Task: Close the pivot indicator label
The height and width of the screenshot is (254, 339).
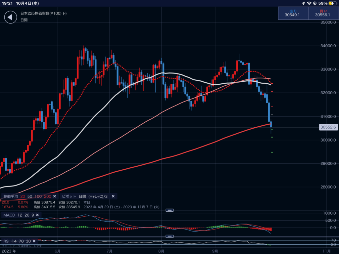Action: (113, 196)
